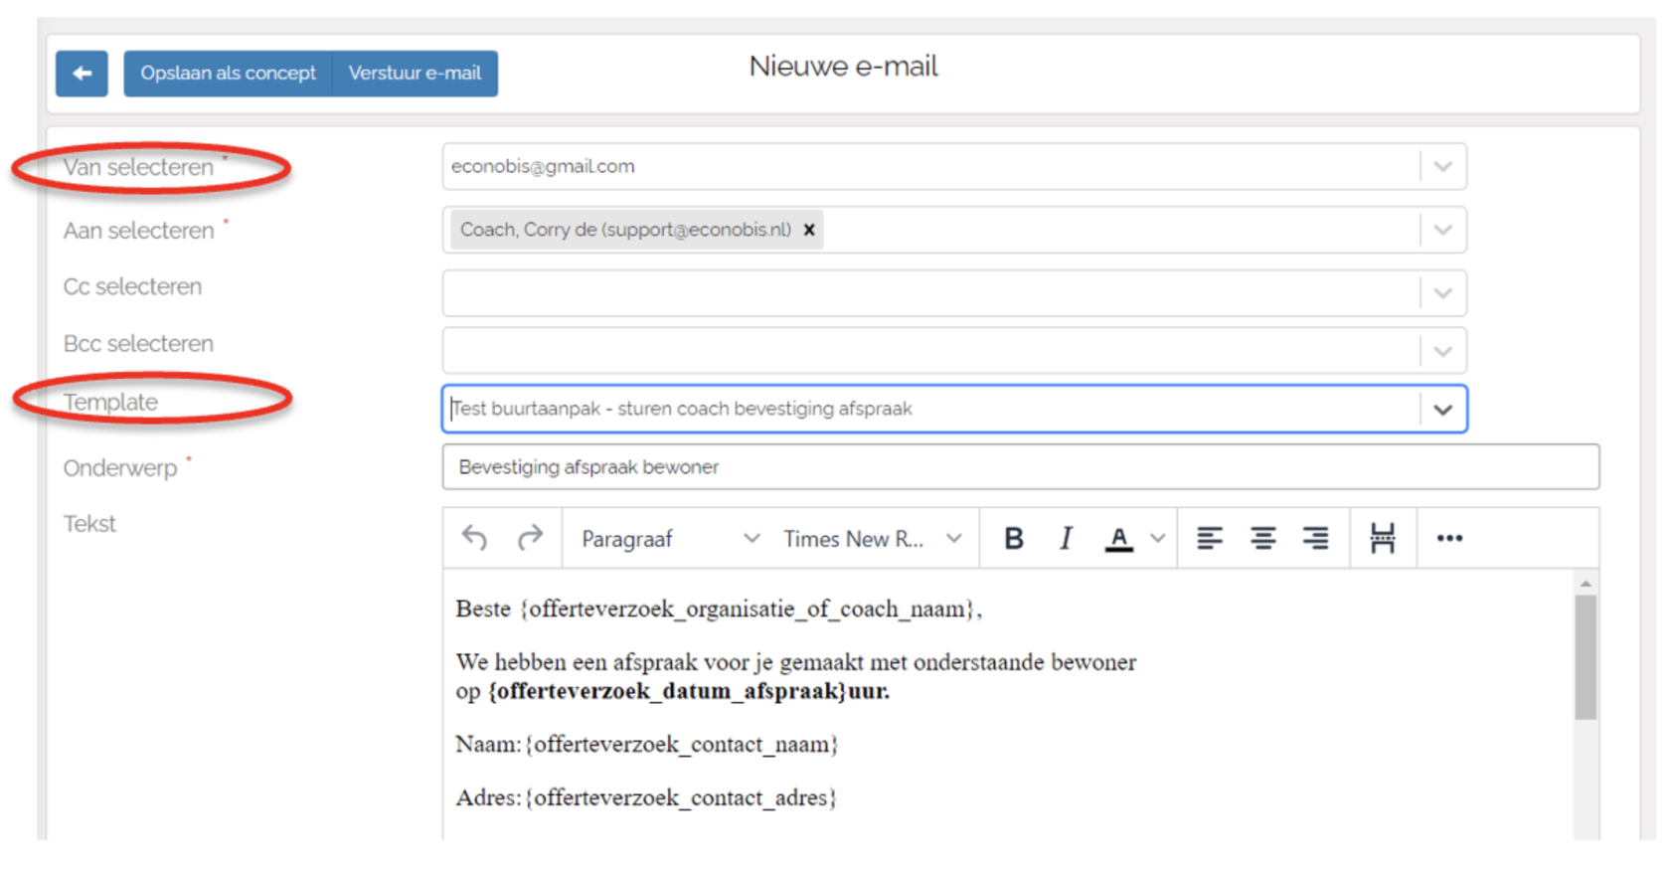This screenshot has width=1670, height=869.
Task: Remove recipient Coach, Corry de
Action: (809, 230)
